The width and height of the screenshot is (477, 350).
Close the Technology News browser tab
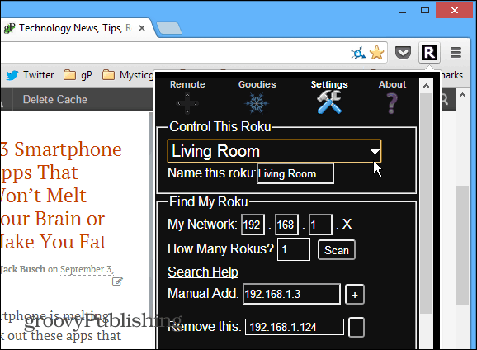click(142, 28)
